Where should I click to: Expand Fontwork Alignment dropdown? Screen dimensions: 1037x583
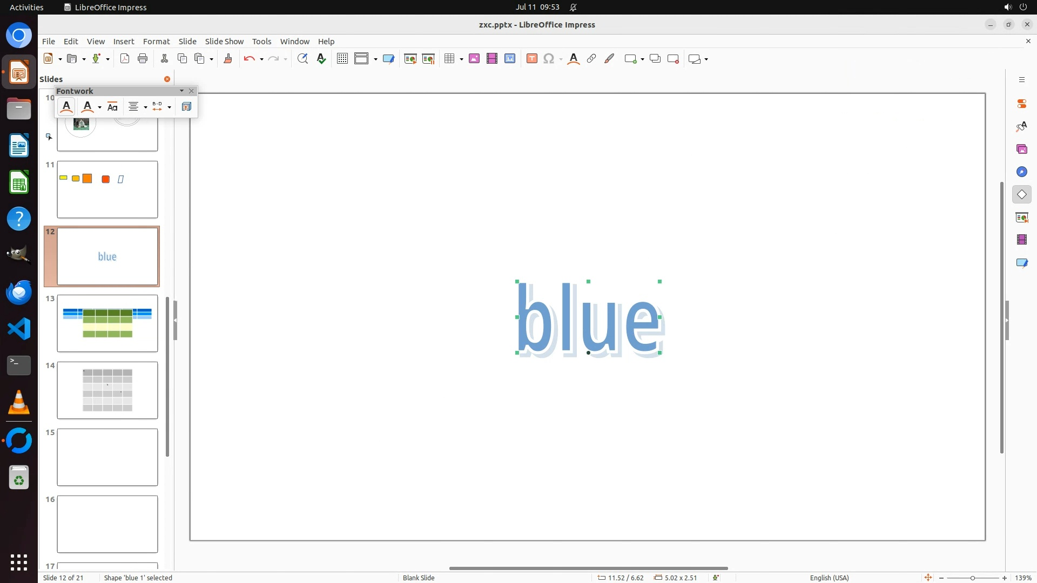point(145,107)
